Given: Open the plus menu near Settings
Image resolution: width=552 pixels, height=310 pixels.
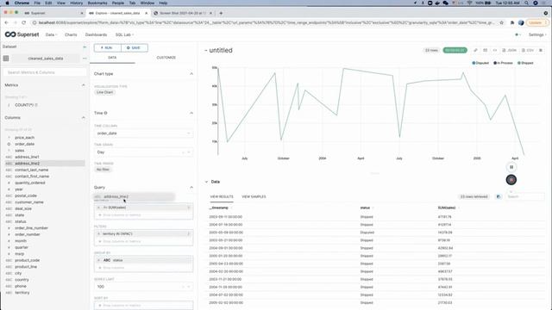Looking at the screenshot, I should (517, 34).
